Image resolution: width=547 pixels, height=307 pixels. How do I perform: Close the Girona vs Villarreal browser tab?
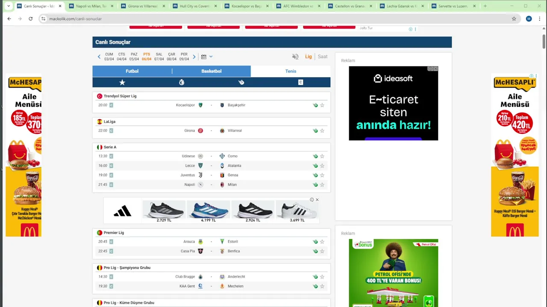164,6
